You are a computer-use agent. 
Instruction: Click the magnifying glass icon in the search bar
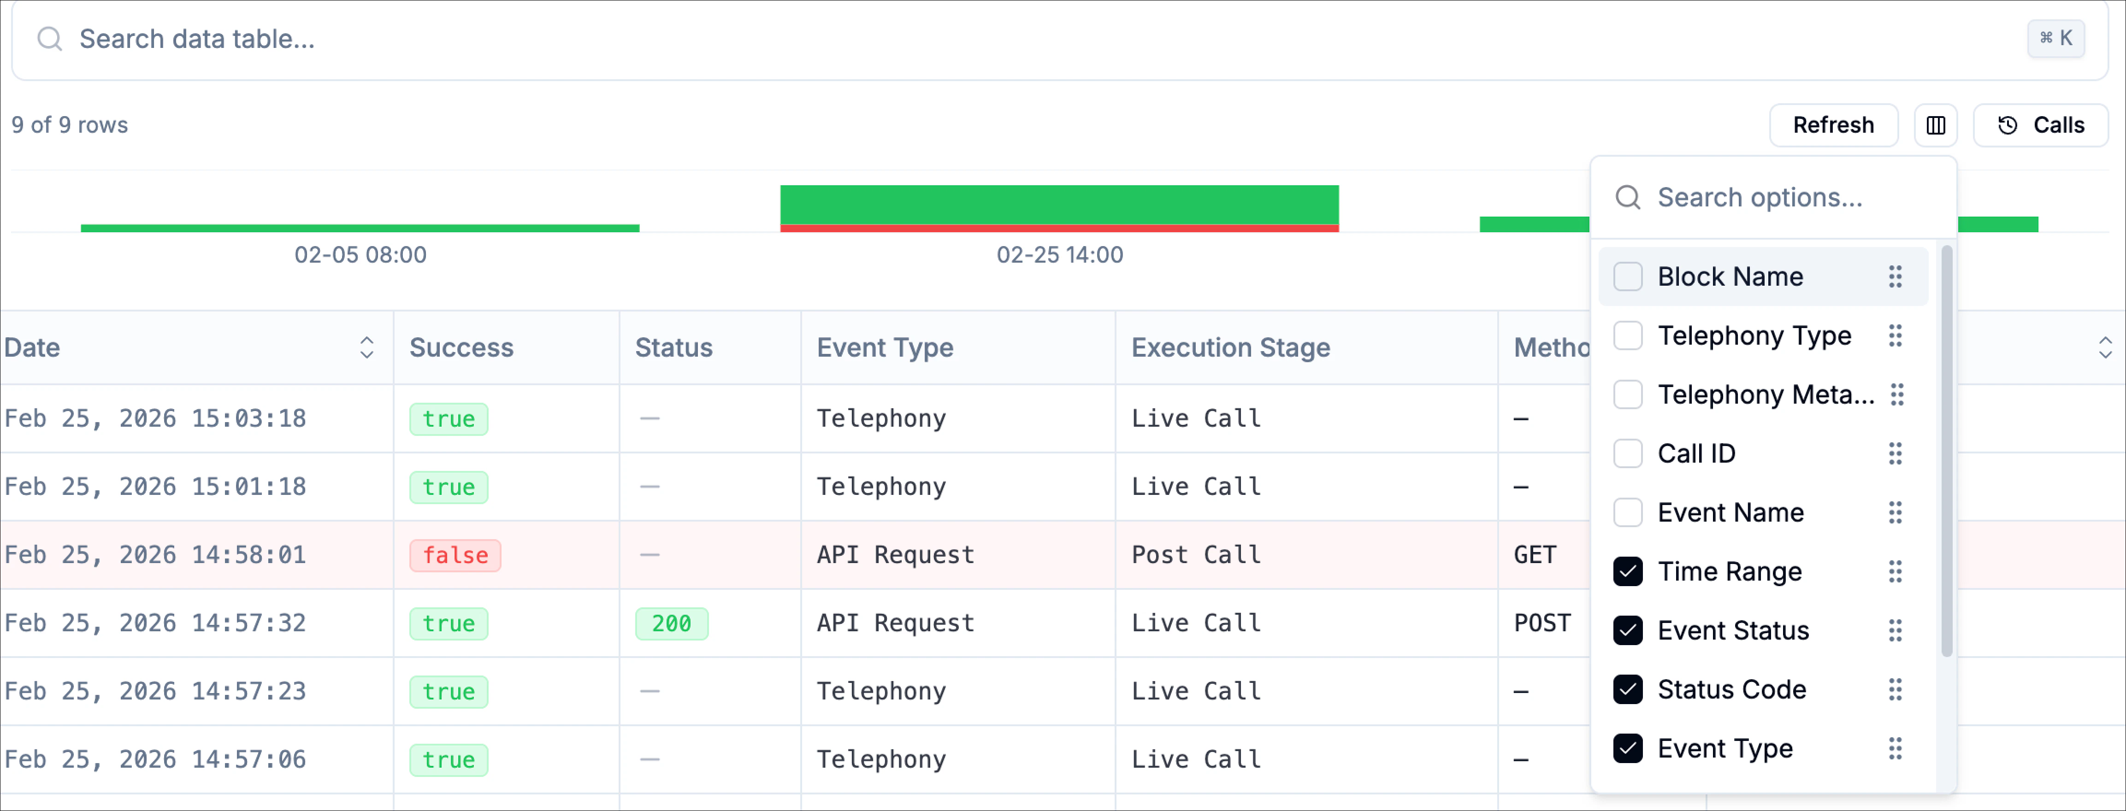pyautogui.click(x=49, y=38)
